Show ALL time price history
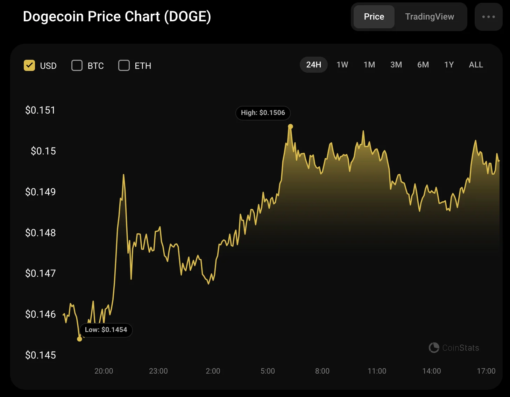The height and width of the screenshot is (397, 510). 476,65
